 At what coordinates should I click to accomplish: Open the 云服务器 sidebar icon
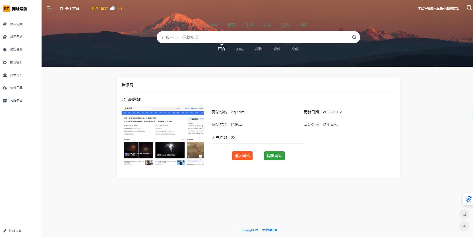coord(4,100)
